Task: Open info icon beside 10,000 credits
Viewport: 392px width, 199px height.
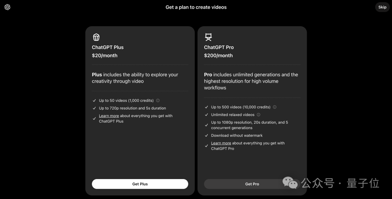Action: click(x=275, y=107)
